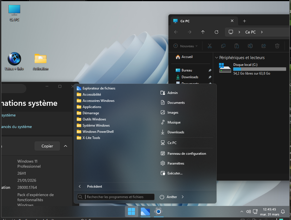Click the Arrêter shutdown button

(168, 197)
